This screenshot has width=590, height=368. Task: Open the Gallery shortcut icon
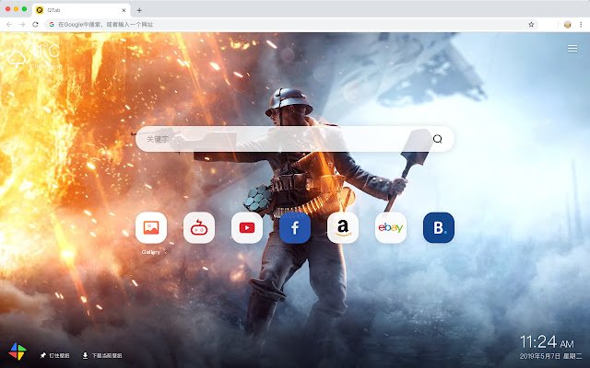151,227
